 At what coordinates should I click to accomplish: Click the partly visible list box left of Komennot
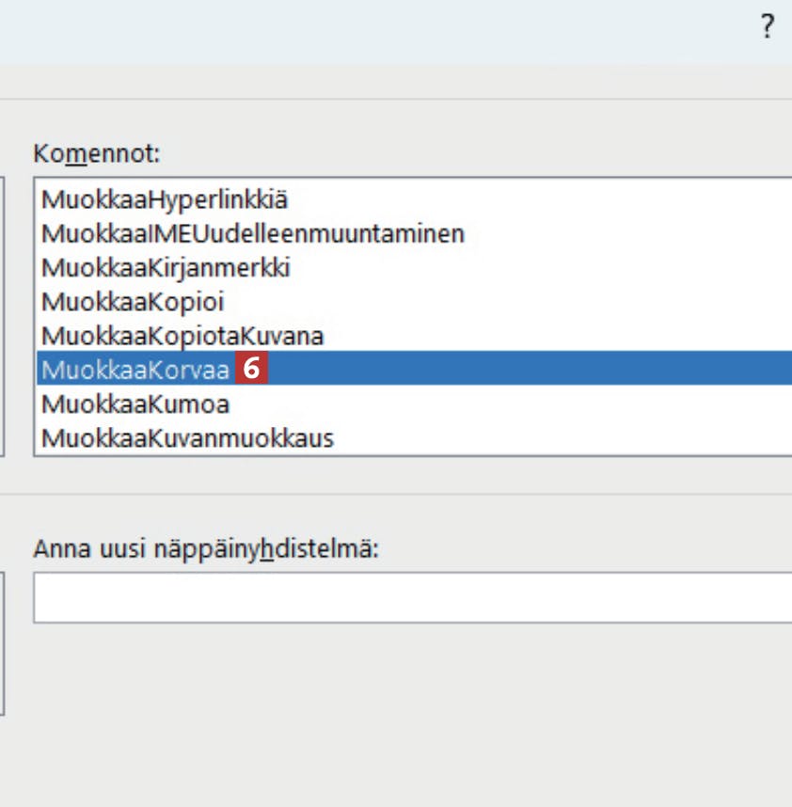coord(3,310)
